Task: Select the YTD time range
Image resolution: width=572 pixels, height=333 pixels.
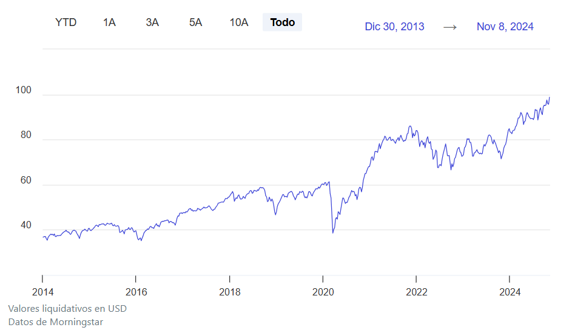Action: (66, 22)
